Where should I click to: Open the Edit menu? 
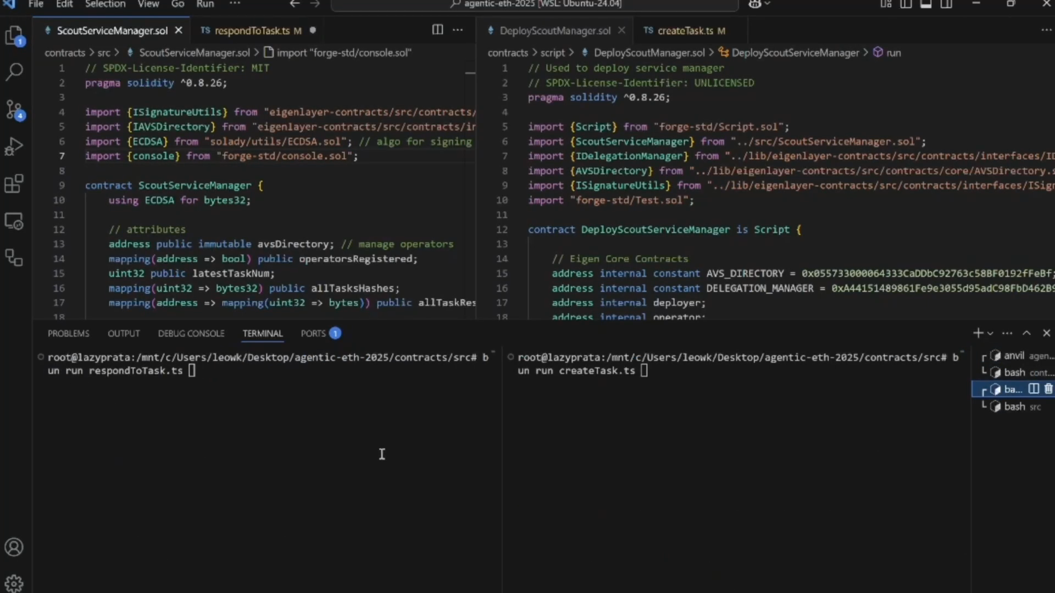pos(64,4)
